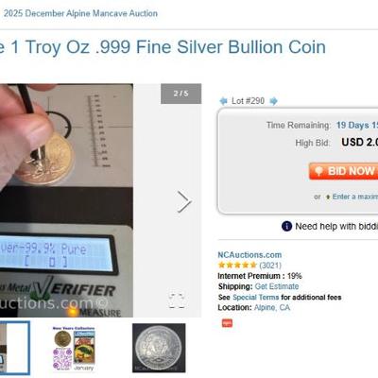378x378 pixels.
Task: Select the silver coin thumbnail
Action: tap(159, 348)
